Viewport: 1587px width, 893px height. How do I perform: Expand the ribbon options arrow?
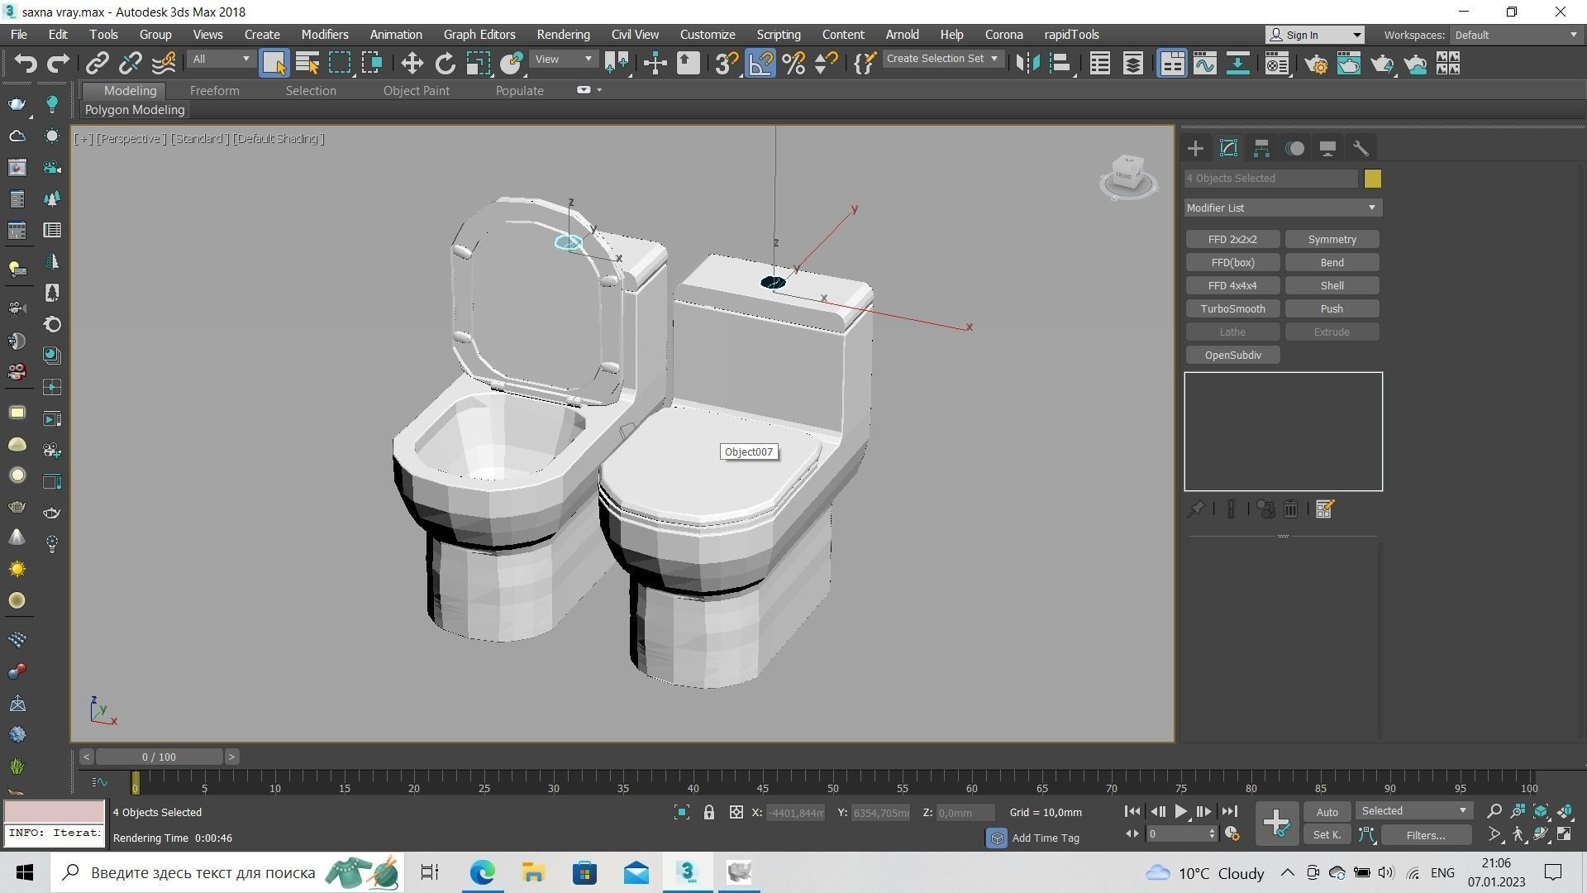point(599,90)
